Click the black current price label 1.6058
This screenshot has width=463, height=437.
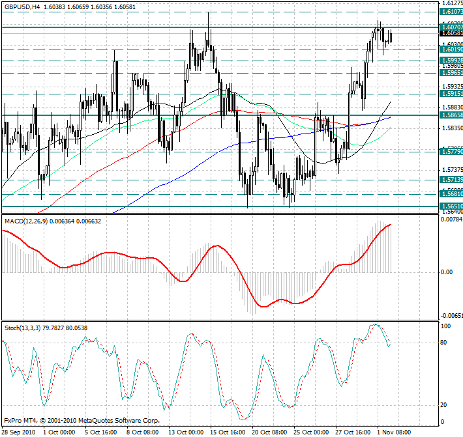451,33
